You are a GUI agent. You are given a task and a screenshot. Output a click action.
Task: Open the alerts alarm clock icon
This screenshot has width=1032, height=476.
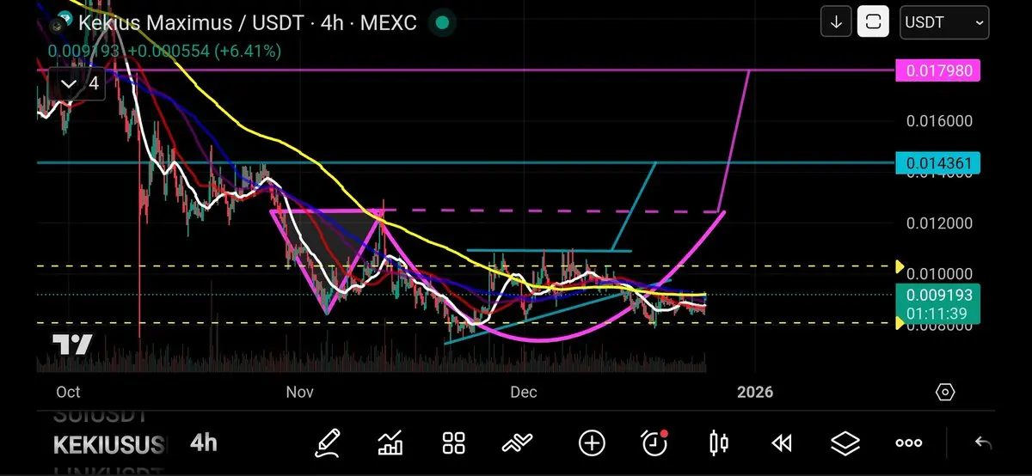click(655, 442)
